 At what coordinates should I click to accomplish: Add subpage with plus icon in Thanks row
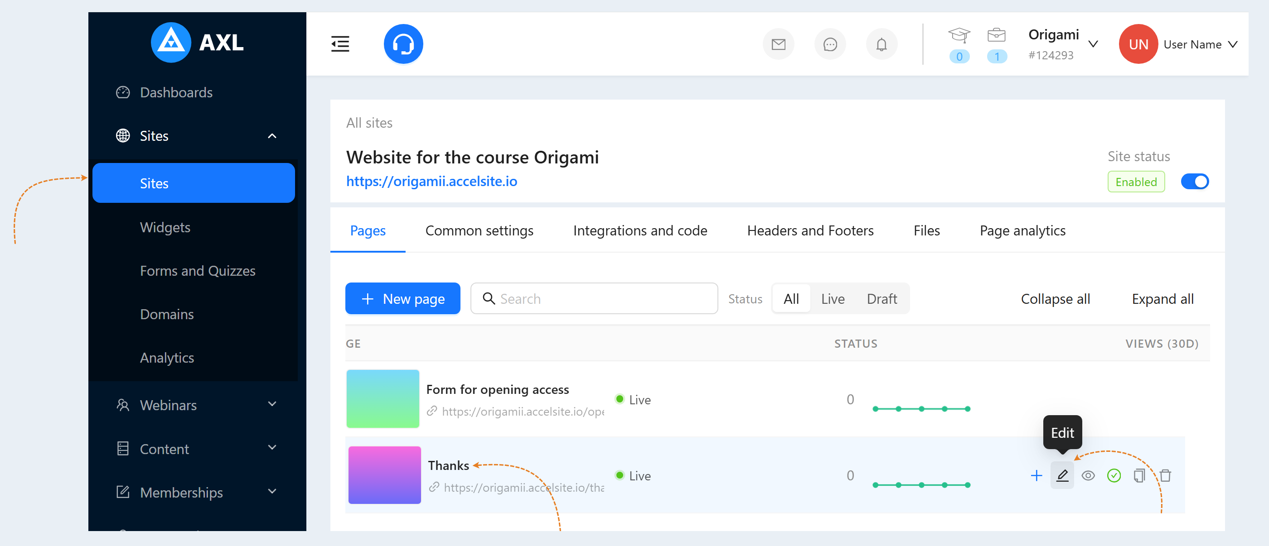[x=1037, y=475]
